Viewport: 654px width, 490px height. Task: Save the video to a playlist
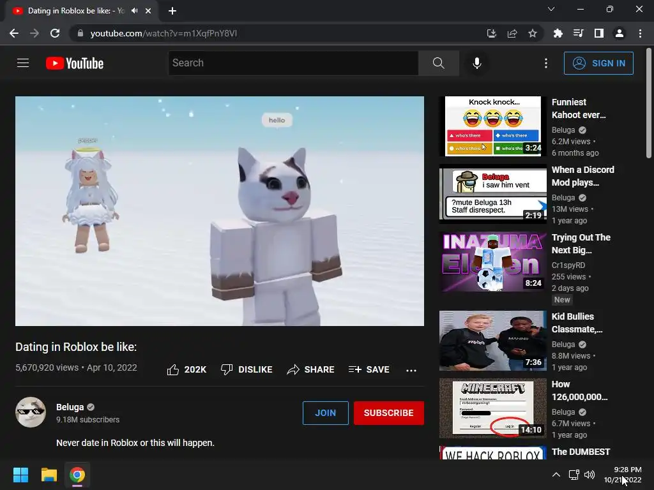[x=369, y=369]
